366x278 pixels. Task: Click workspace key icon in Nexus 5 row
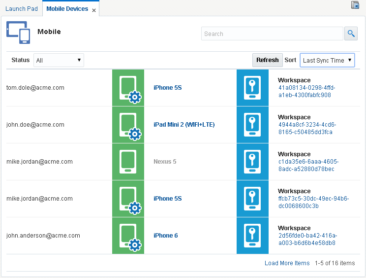[x=252, y=162]
